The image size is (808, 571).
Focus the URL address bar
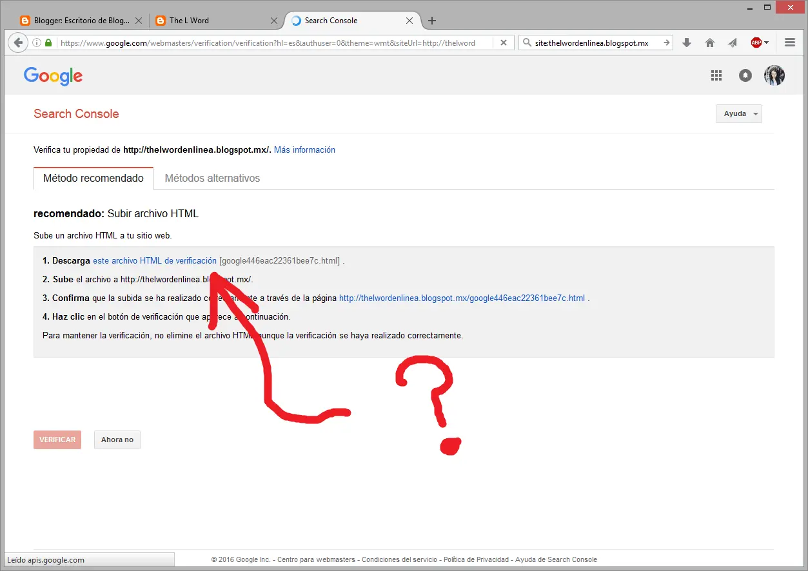coord(276,43)
